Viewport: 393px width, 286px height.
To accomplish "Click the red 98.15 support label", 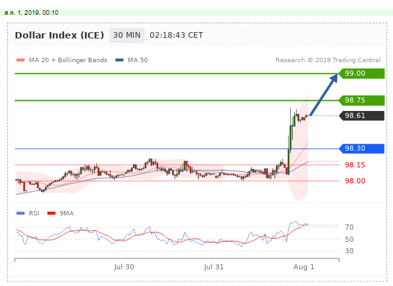I will click(355, 165).
